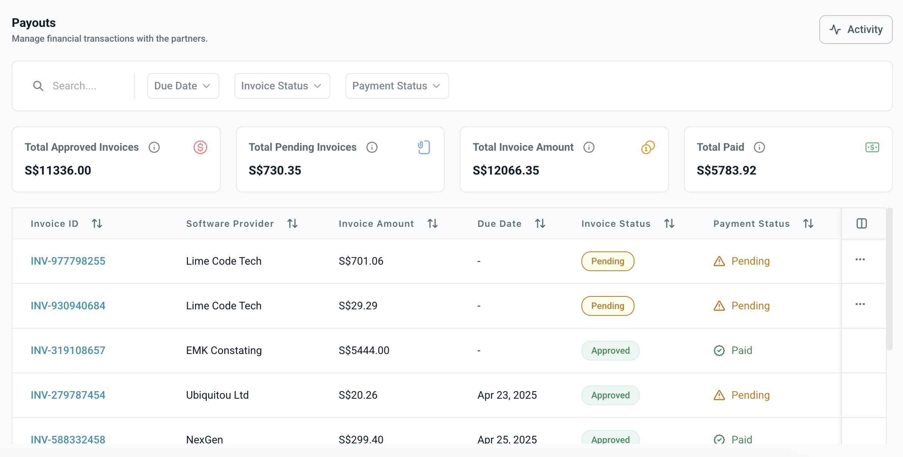Sort table by Due Date arrows

tap(540, 223)
